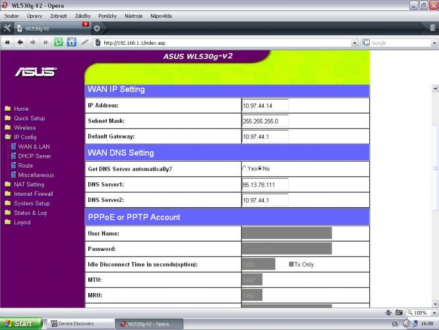Go to home page icon
Image resolution: width=439 pixels, height=330 pixels.
pyautogui.click(x=72, y=42)
